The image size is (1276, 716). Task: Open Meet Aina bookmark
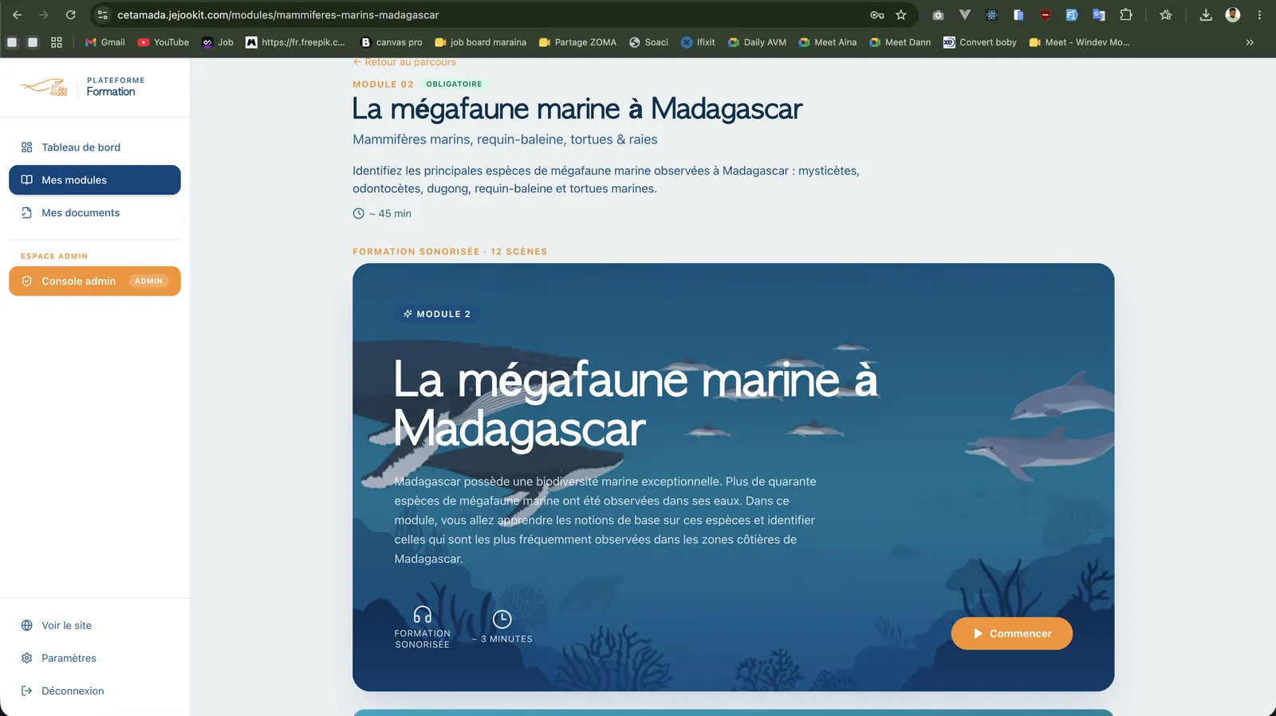(x=828, y=42)
